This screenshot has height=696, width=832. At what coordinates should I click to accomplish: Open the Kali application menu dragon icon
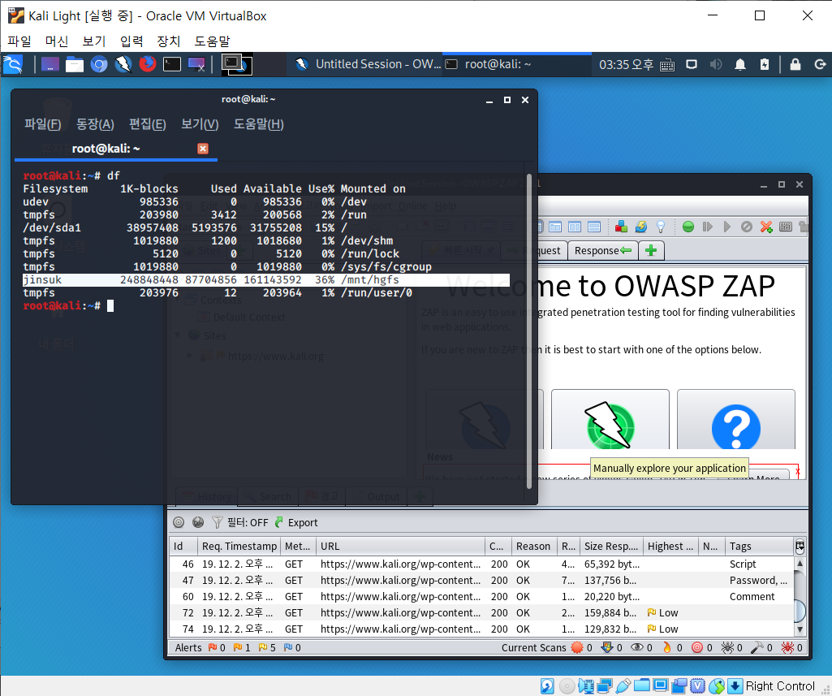pos(13,64)
